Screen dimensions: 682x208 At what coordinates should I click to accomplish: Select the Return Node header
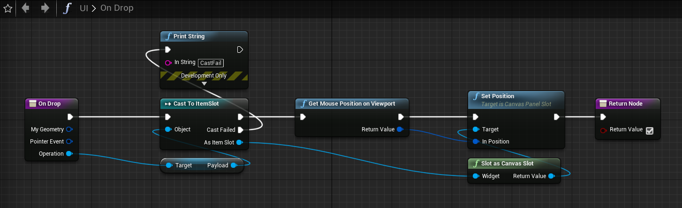(x=628, y=104)
